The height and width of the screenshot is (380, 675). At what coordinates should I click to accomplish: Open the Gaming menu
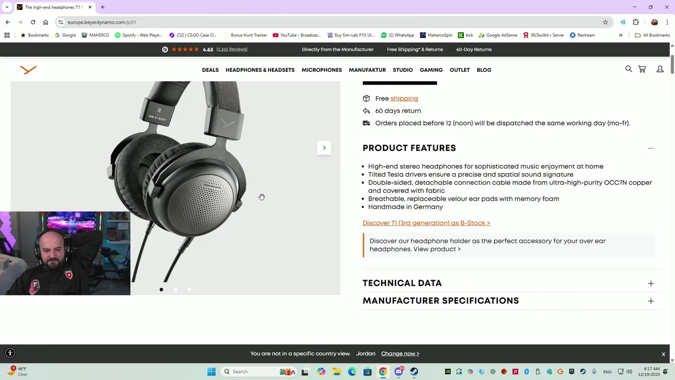[431, 70]
